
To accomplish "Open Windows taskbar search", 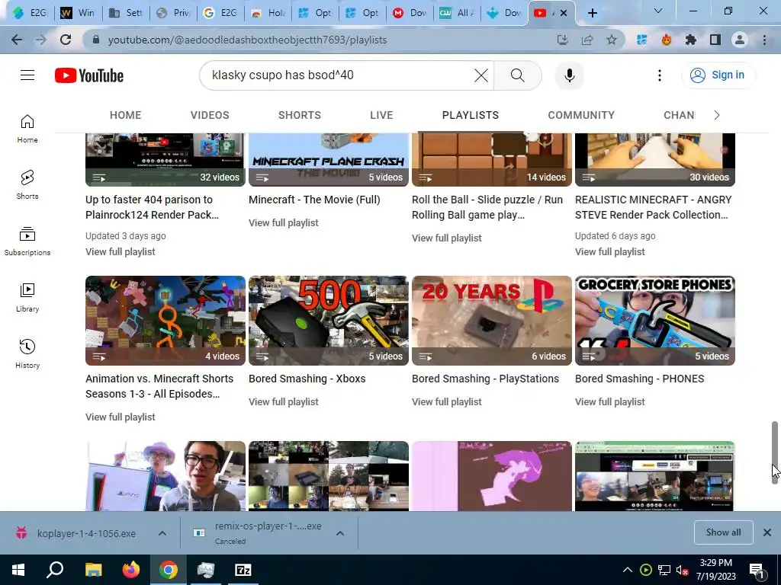I will [x=55, y=570].
